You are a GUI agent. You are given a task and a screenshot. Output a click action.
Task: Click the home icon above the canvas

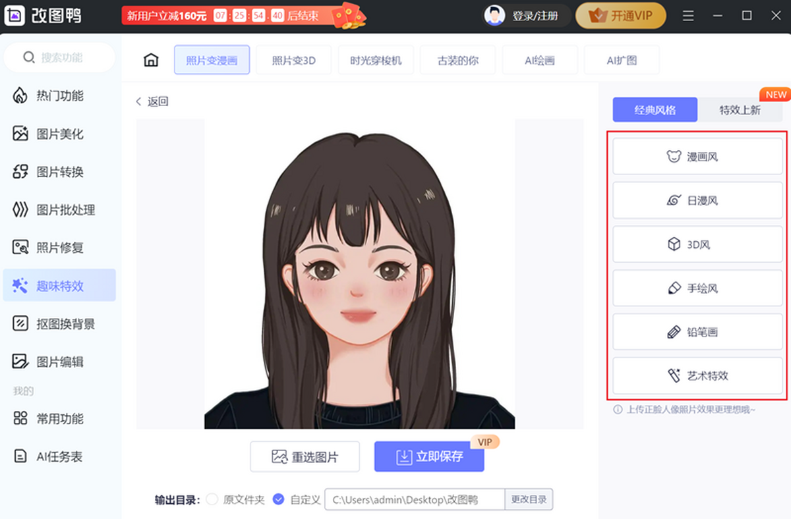click(x=150, y=59)
